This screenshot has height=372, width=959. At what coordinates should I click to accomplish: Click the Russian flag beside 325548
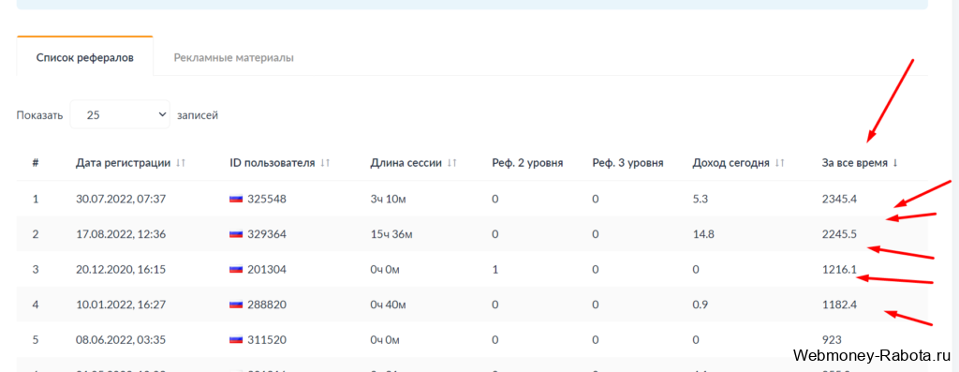pos(236,199)
